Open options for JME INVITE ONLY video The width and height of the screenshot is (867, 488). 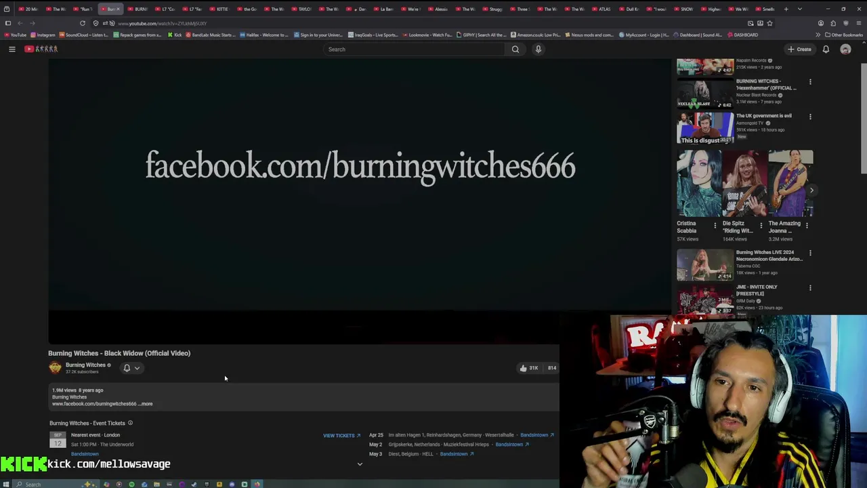810,288
